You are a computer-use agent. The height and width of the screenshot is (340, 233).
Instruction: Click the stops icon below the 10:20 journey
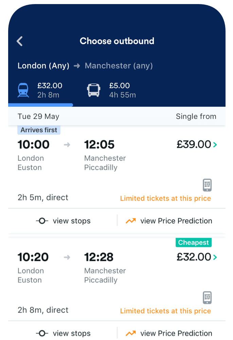pyautogui.click(x=42, y=333)
